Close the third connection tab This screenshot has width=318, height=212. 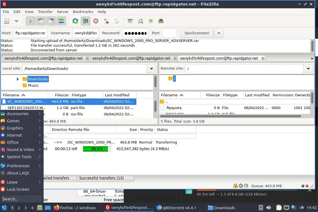tap(263, 59)
